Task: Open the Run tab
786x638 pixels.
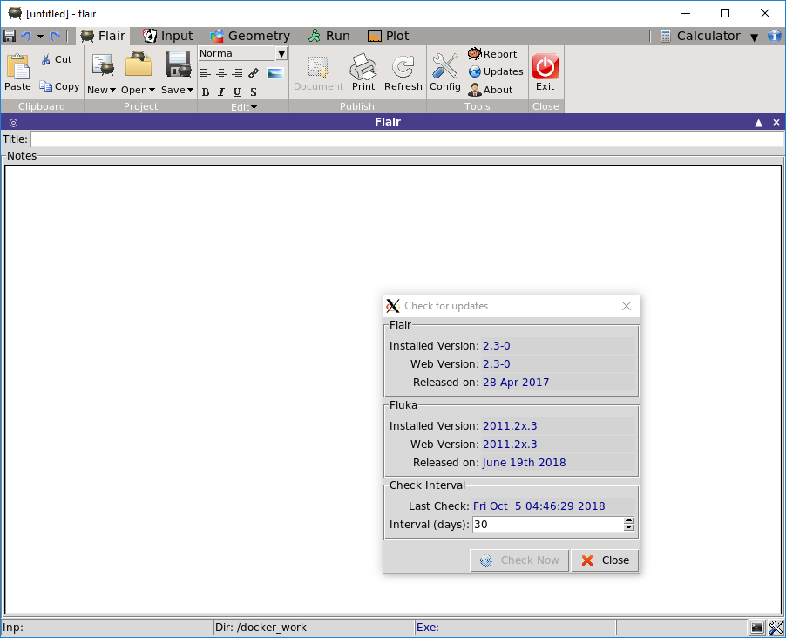Action: 329,36
